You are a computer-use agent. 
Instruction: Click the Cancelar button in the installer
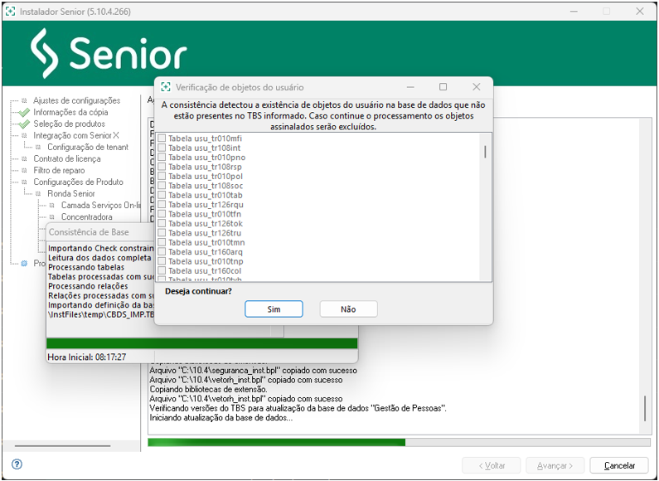[619, 465]
